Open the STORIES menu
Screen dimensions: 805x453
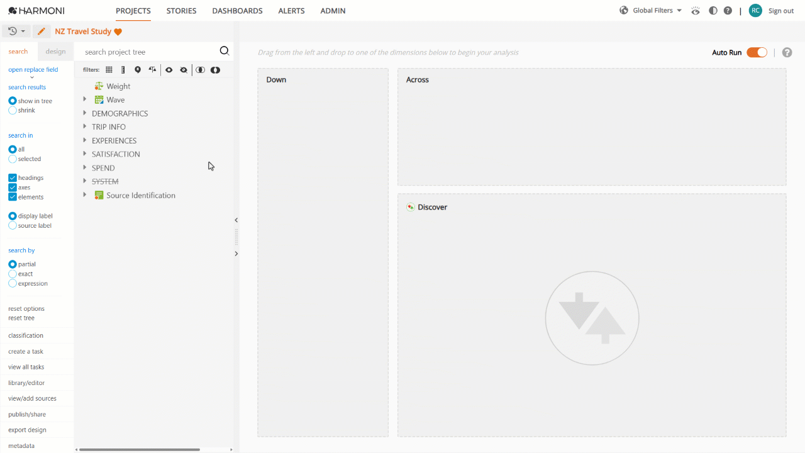(181, 11)
